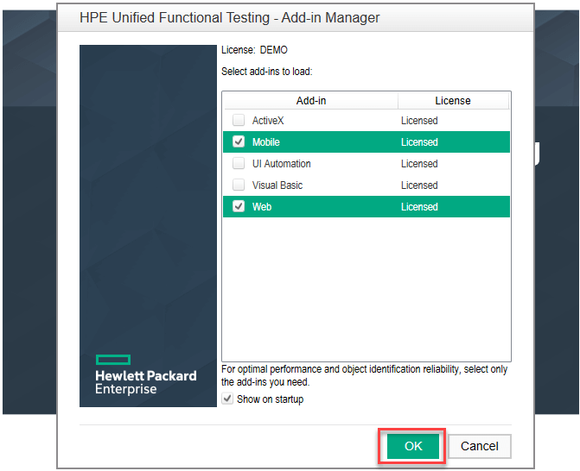Enable the UI Automation add-in checkbox
The image size is (580, 471).
pos(239,164)
